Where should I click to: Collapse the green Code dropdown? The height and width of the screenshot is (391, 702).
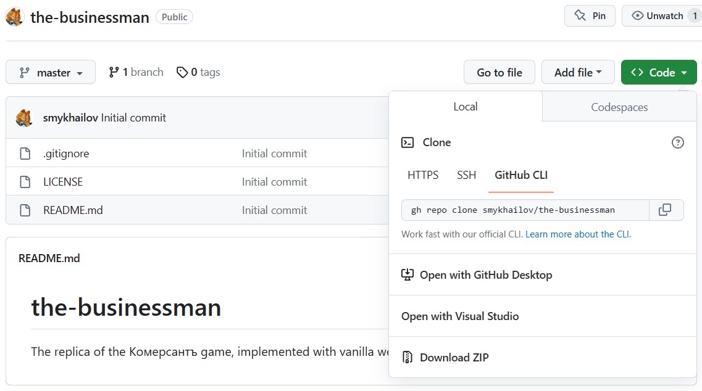point(659,72)
